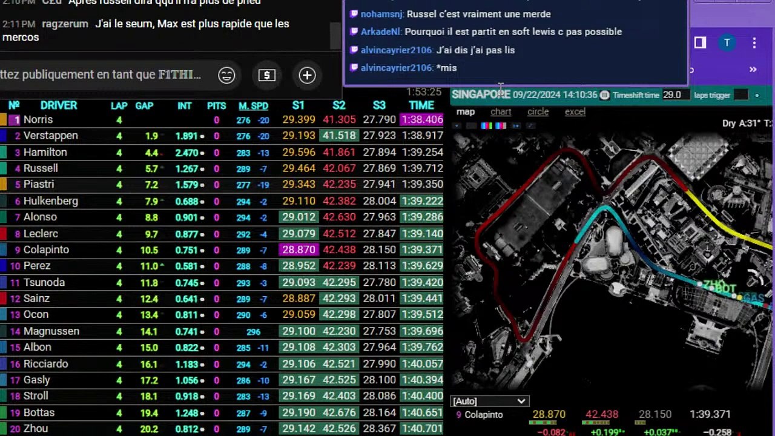Select Perez driver name
Image resolution: width=775 pixels, height=436 pixels.
(37, 266)
